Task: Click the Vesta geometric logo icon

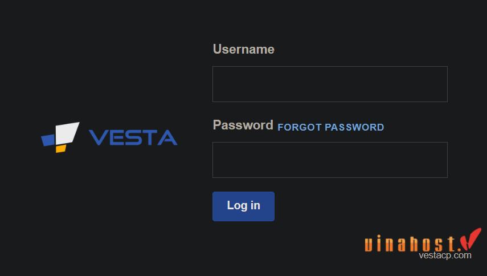Action: pyautogui.click(x=60, y=137)
